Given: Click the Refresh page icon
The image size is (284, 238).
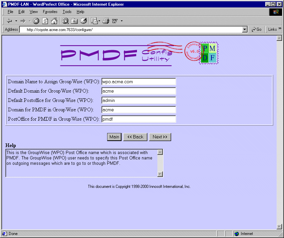Looking at the screenshot, I should tap(45, 21).
